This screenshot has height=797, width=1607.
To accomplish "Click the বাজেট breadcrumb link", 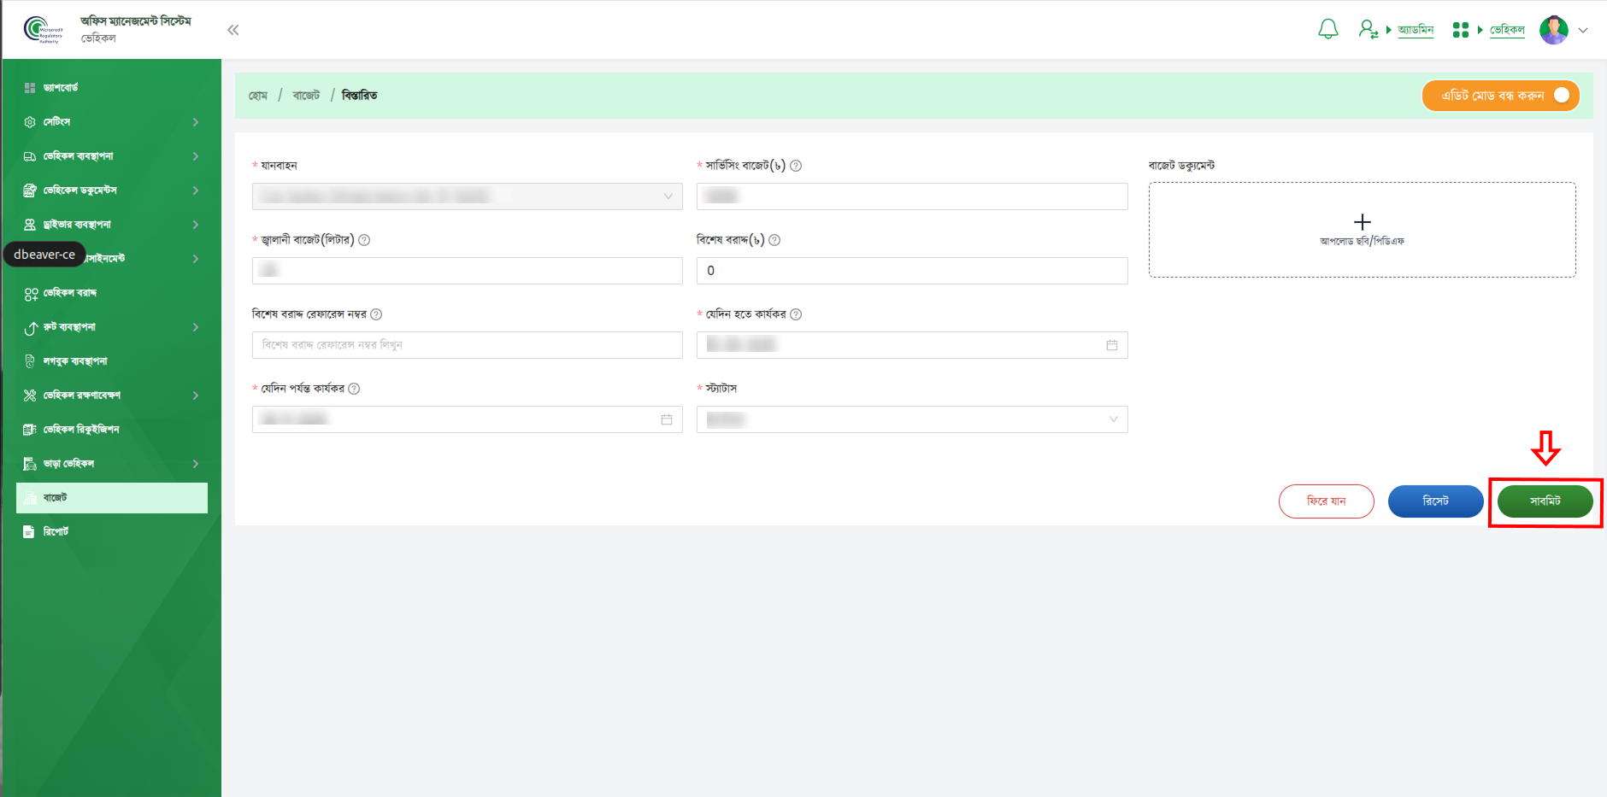I will pyautogui.click(x=306, y=96).
